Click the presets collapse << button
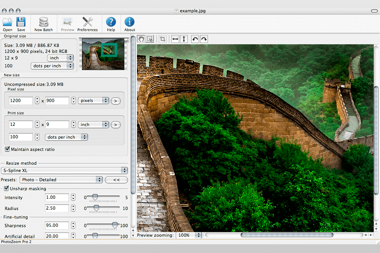380x253 pixels. point(116,180)
